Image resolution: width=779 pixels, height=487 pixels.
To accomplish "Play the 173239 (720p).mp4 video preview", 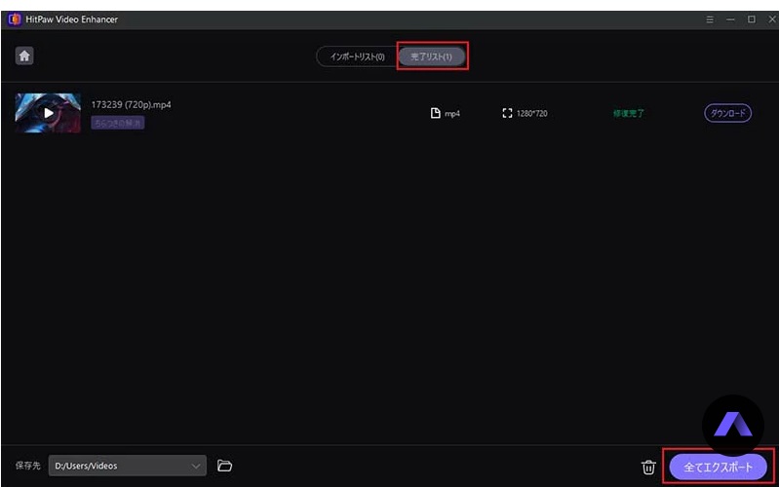I will pyautogui.click(x=48, y=113).
